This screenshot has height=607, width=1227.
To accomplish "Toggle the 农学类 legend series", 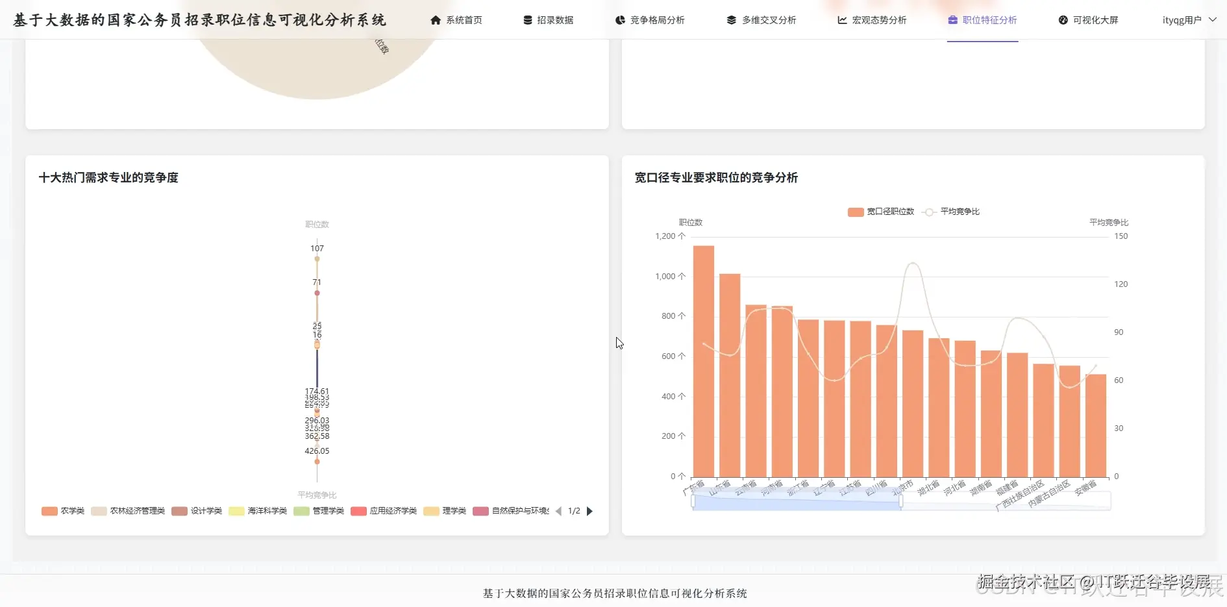I will [x=63, y=511].
